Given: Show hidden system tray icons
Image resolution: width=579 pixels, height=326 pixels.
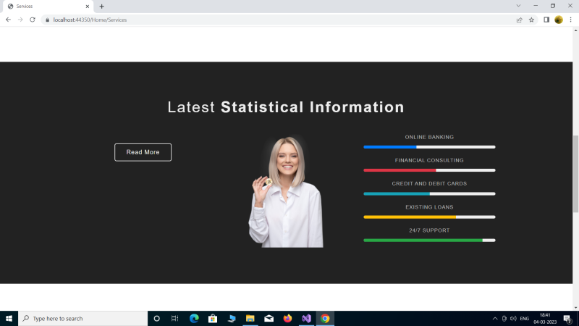Looking at the screenshot, I should (495, 319).
